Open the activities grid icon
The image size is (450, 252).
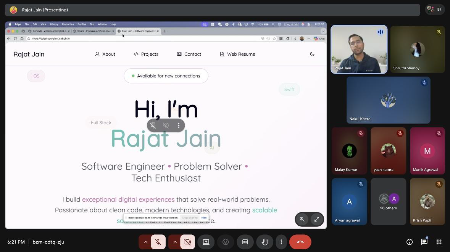pos(439,242)
